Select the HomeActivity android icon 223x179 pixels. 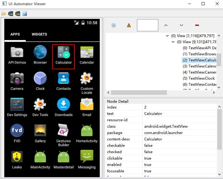[87, 131]
